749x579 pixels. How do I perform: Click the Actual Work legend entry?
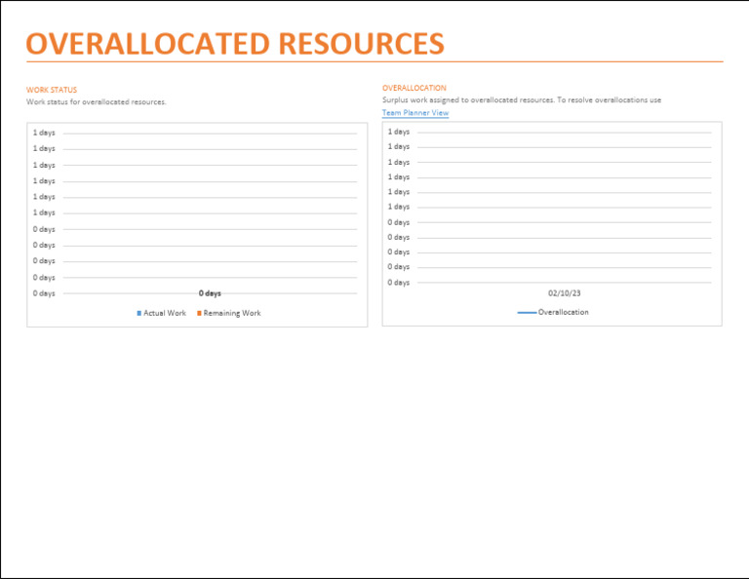click(x=161, y=313)
